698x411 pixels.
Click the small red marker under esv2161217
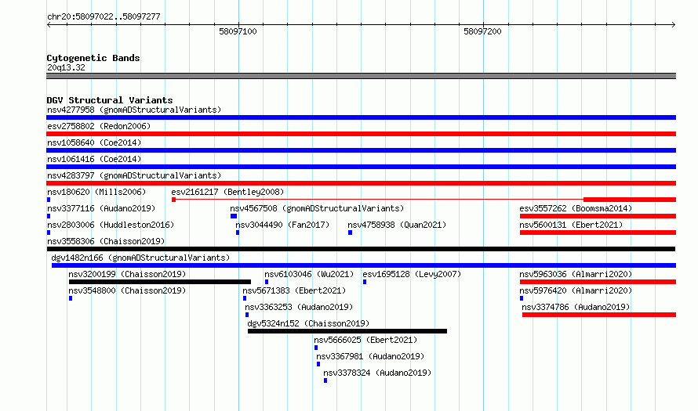[x=173, y=200]
